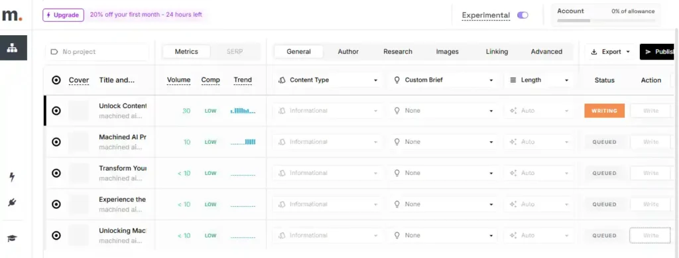Toggle the select-all radio in header

(x=56, y=80)
